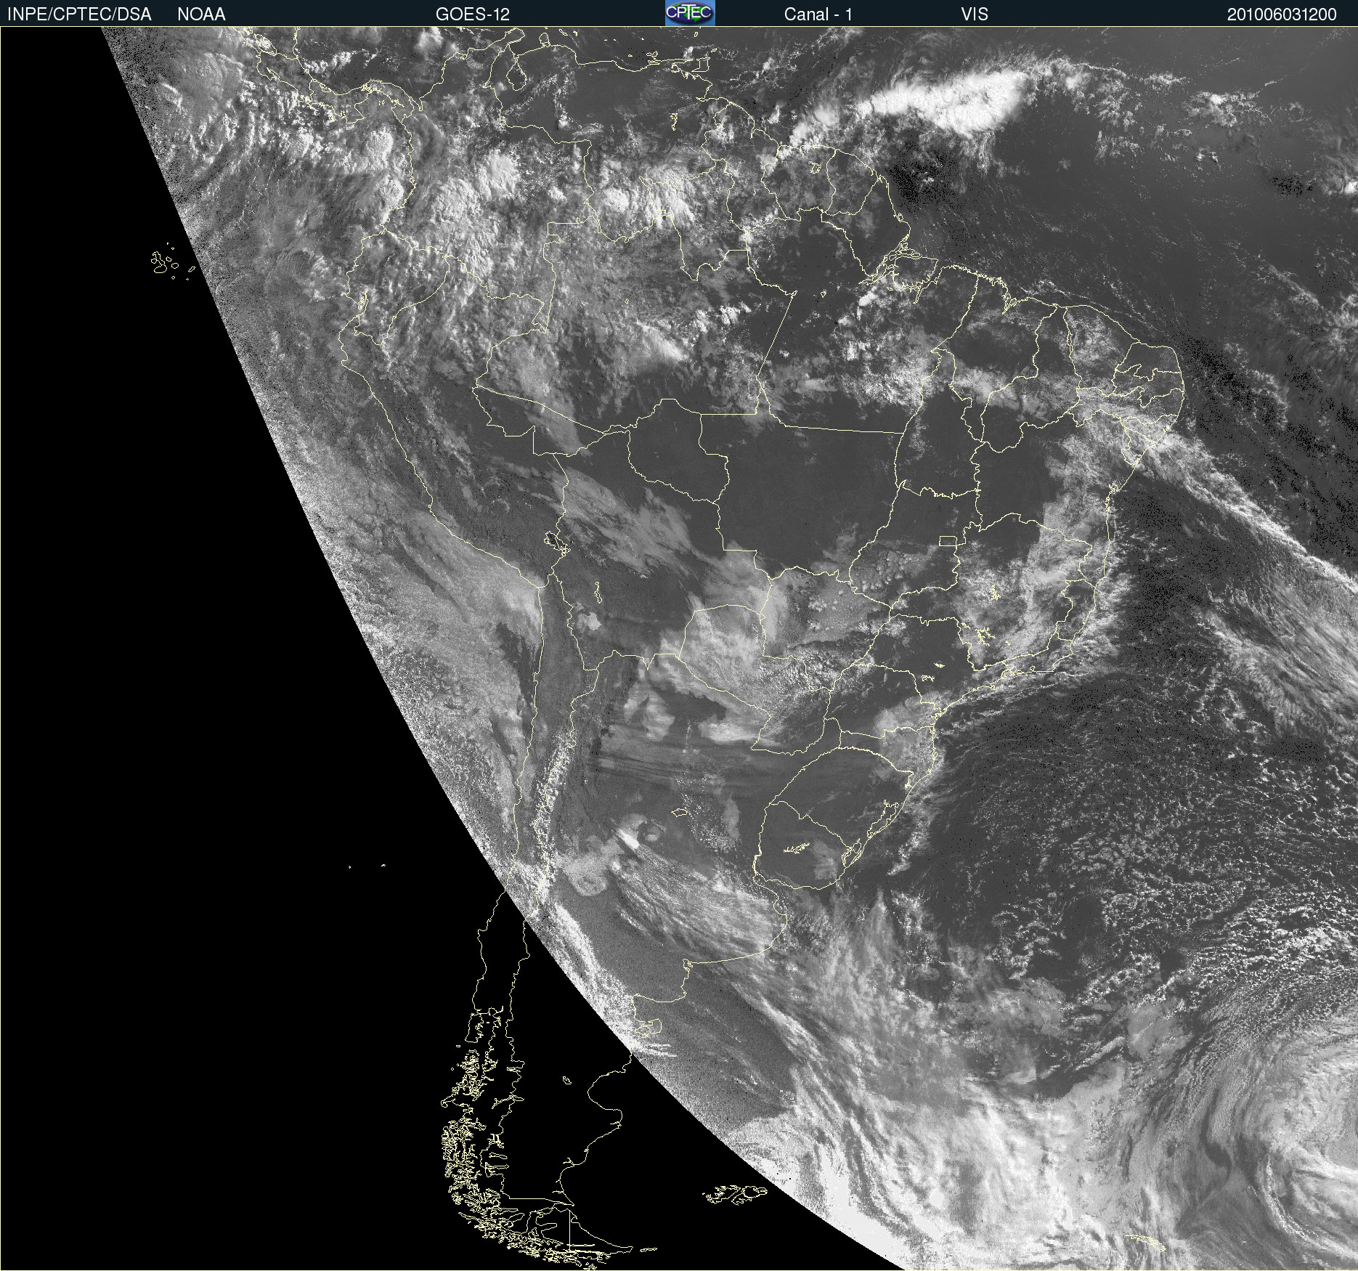The height and width of the screenshot is (1271, 1358).
Task: Click the VIS channel label
Action: click(975, 15)
